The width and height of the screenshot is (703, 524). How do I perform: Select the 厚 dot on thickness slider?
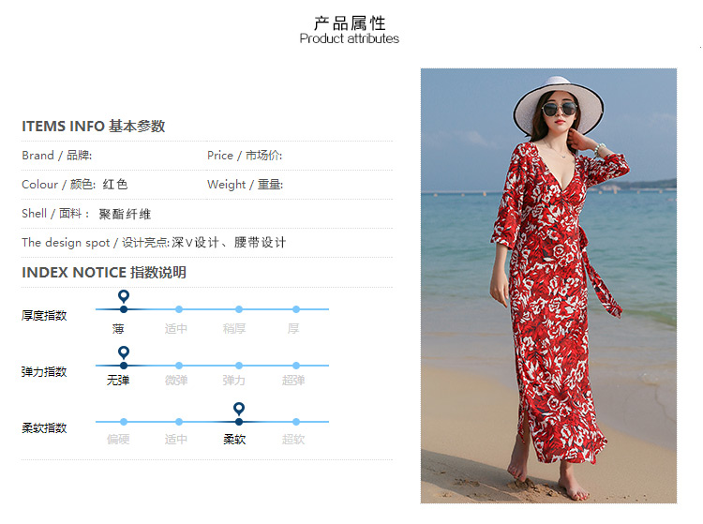click(x=296, y=309)
